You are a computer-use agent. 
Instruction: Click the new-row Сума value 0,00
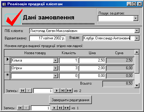pos(120,76)
